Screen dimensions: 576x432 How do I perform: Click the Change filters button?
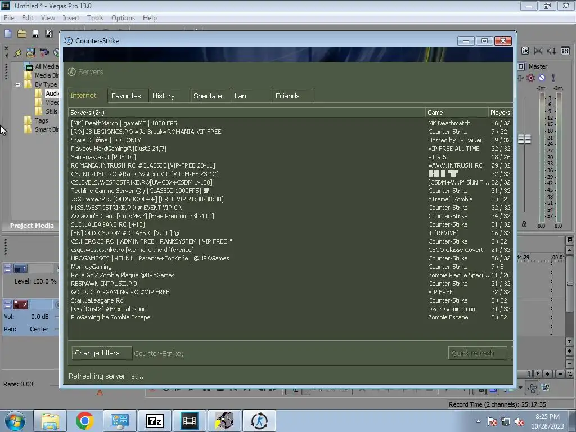[102, 353]
